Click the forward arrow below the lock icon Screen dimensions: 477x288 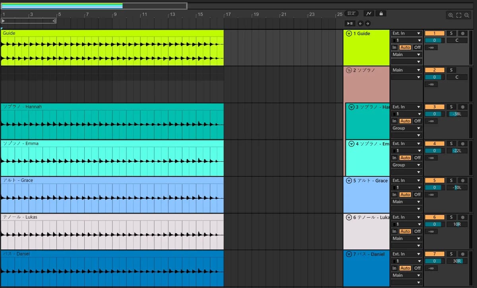click(368, 23)
